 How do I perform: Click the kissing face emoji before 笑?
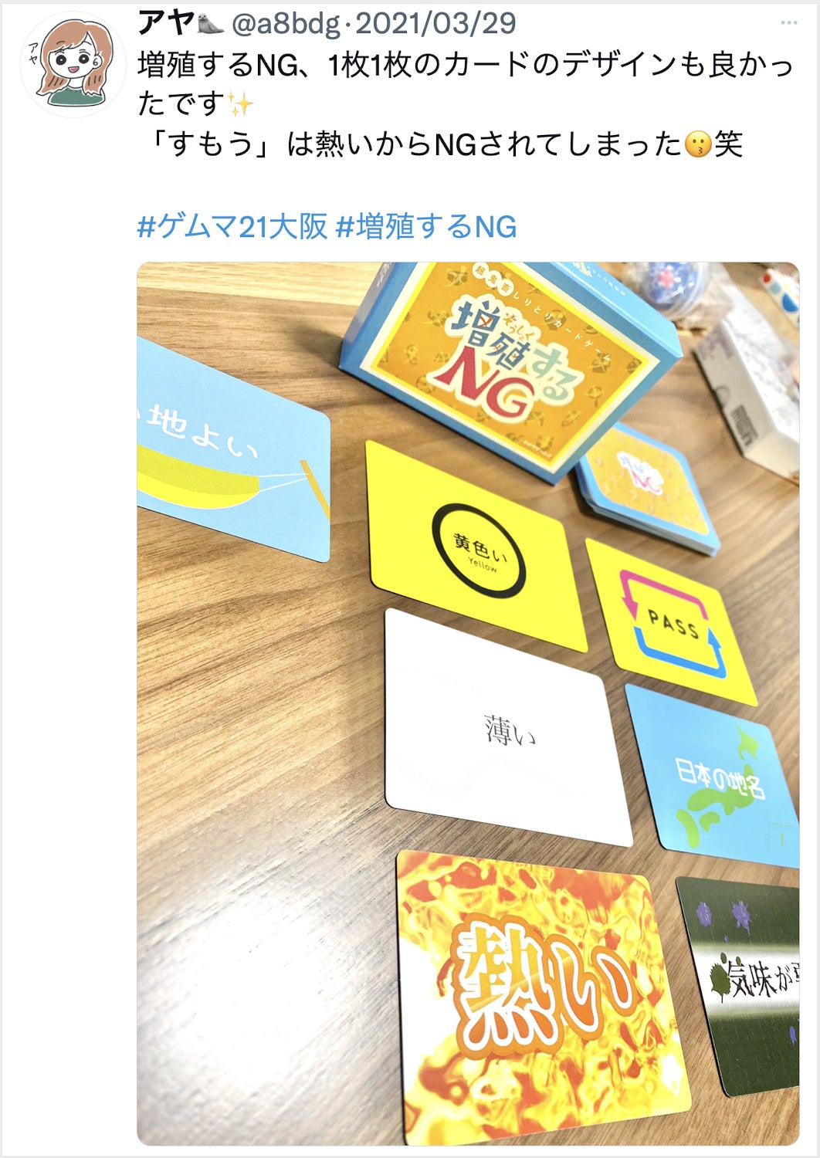[697, 145]
